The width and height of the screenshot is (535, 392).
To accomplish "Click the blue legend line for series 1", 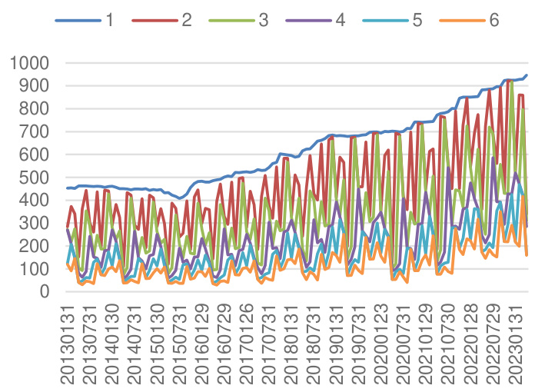I will pos(78,20).
